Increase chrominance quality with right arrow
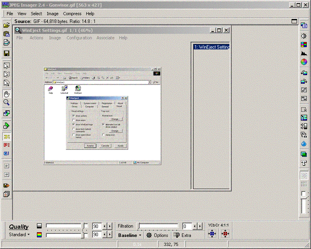This screenshot has height=249, width=311. [110, 235]
